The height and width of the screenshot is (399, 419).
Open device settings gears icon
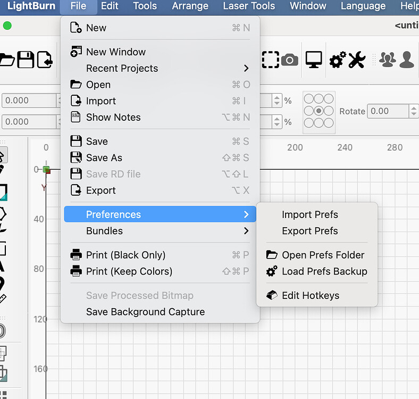click(x=337, y=60)
